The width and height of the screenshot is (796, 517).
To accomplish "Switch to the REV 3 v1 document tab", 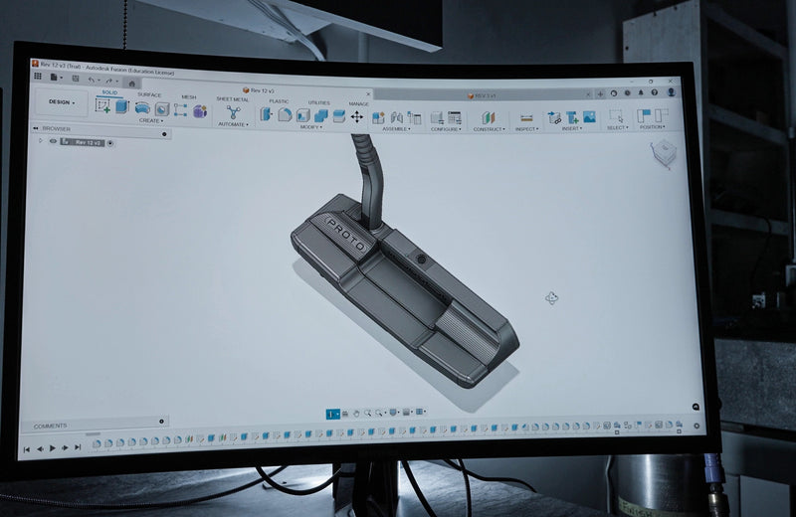I will (482, 95).
